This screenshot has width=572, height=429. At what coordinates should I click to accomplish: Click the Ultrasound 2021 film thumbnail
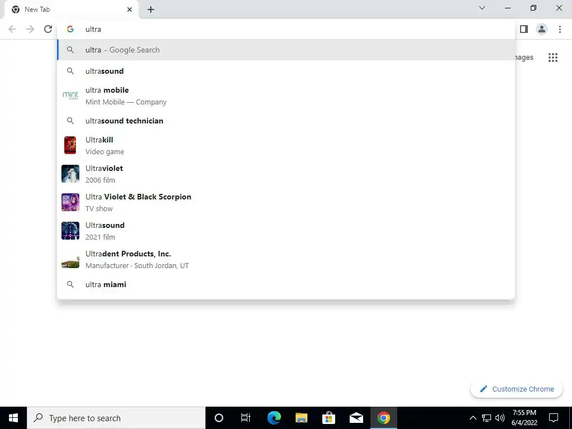click(70, 231)
